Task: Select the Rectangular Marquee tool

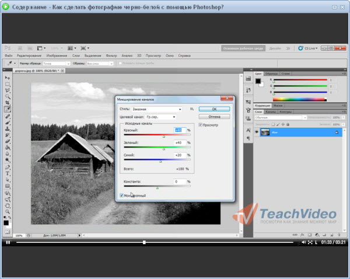Action: (8, 84)
